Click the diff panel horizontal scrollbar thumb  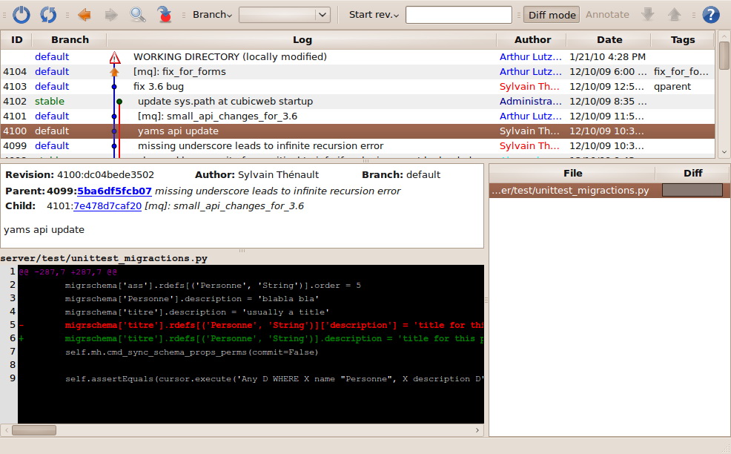pos(33,430)
